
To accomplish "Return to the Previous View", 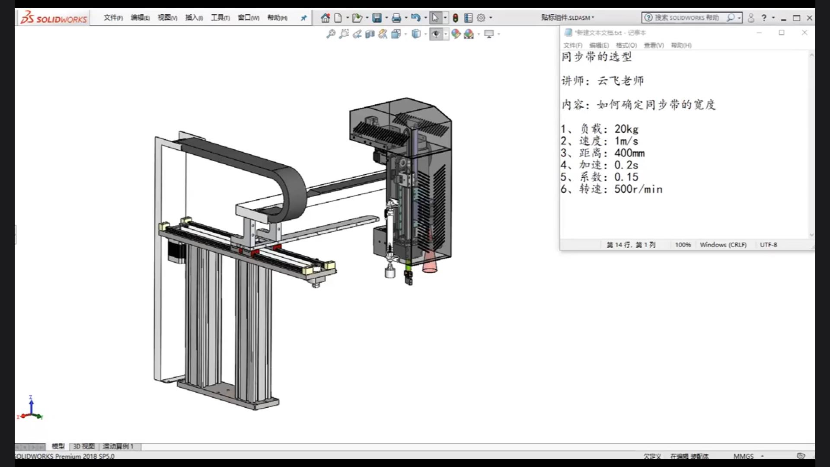I will [x=357, y=34].
